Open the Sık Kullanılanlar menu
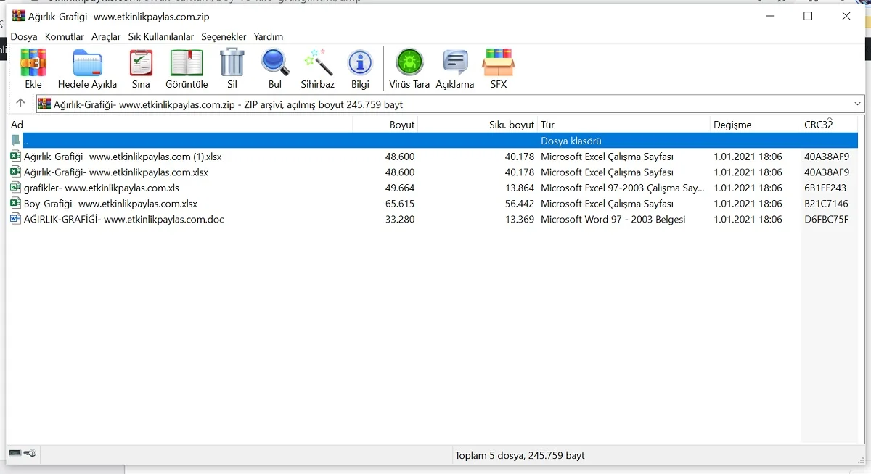Screen dimensions: 871x474 [x=161, y=36]
